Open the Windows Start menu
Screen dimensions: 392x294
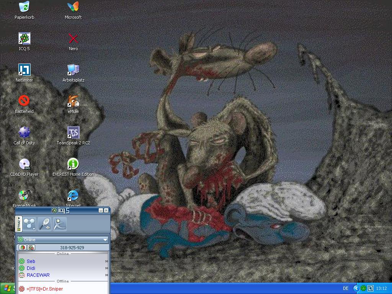[x=7, y=289]
